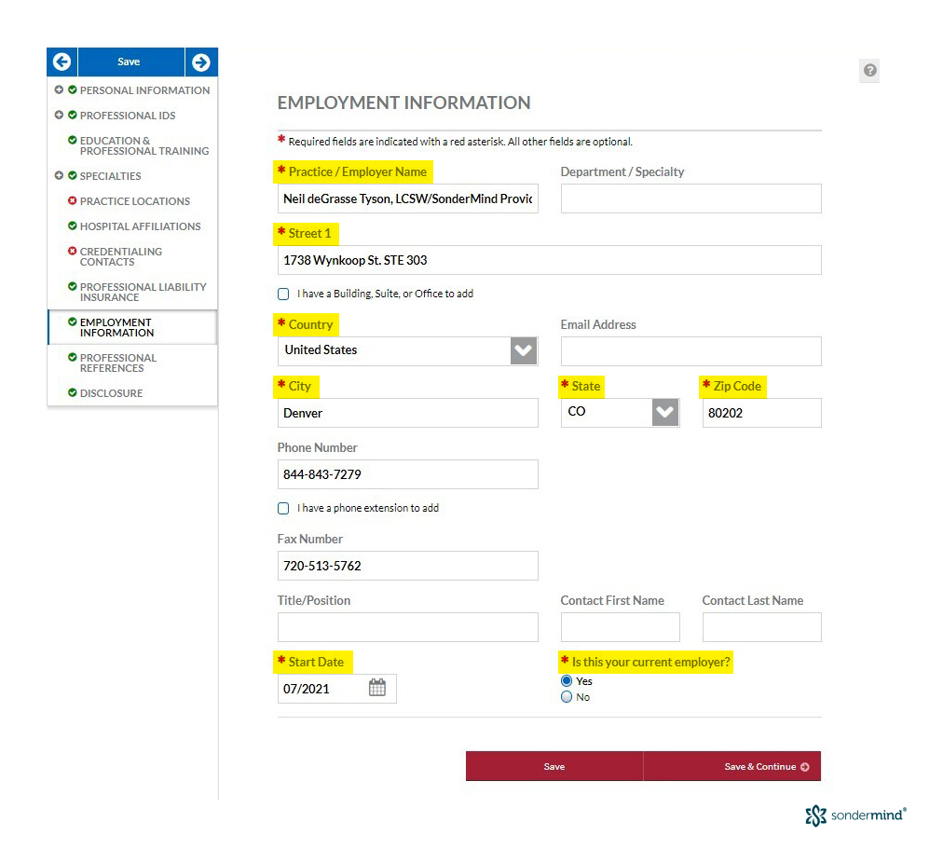This screenshot has width=930, height=849.
Task: Expand the Specialties section plus icon
Action: tap(59, 175)
